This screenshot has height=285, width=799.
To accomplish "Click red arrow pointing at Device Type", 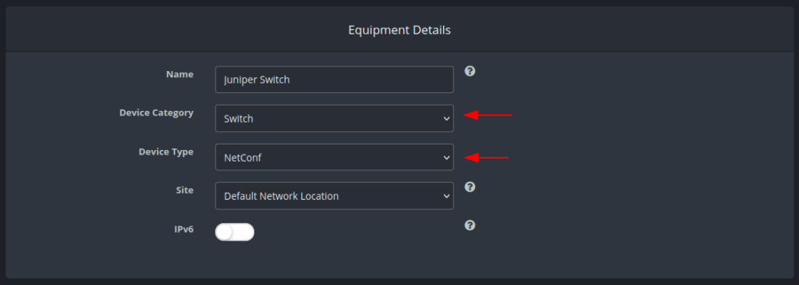I will point(486,158).
